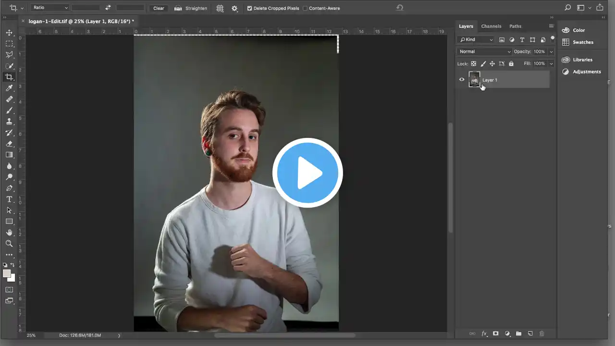Select the Eraser tool

coord(9,144)
